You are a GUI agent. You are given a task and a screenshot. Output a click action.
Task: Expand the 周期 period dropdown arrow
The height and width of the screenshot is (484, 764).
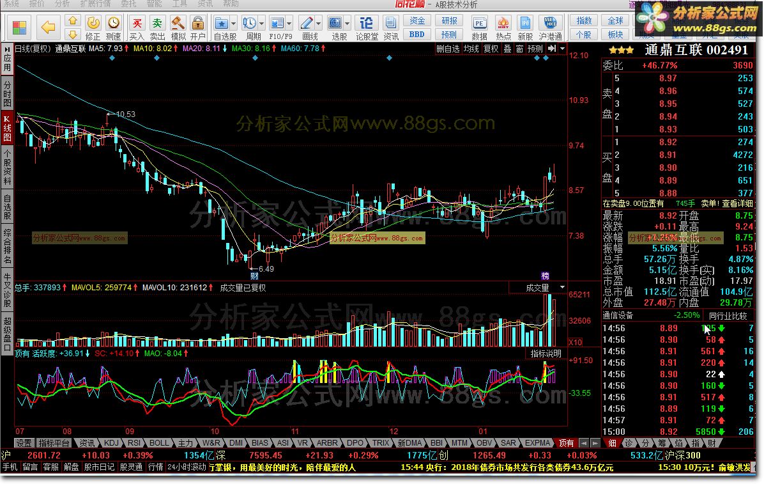pyautogui.click(x=262, y=24)
